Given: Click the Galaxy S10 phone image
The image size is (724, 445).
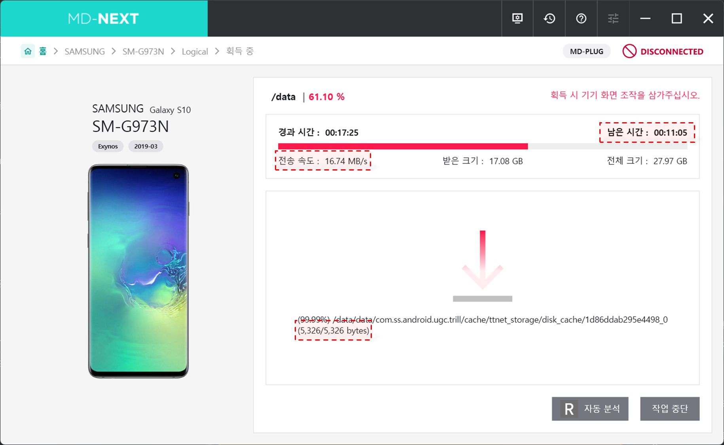Looking at the screenshot, I should pos(138,271).
